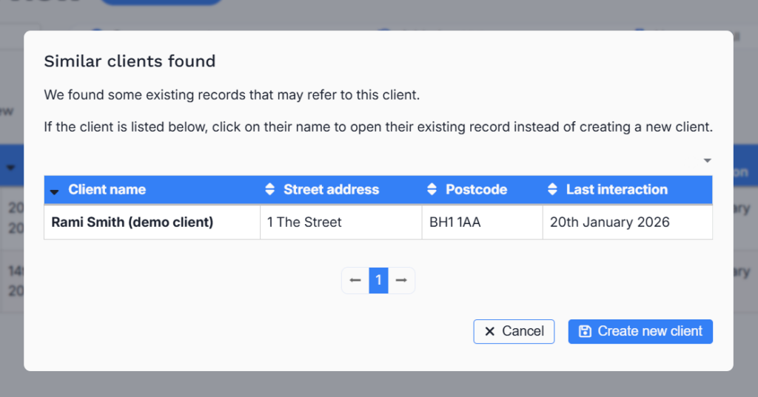Viewport: 758px width, 397px height.
Task: Click the Postcode column sort icon
Action: pyautogui.click(x=432, y=190)
